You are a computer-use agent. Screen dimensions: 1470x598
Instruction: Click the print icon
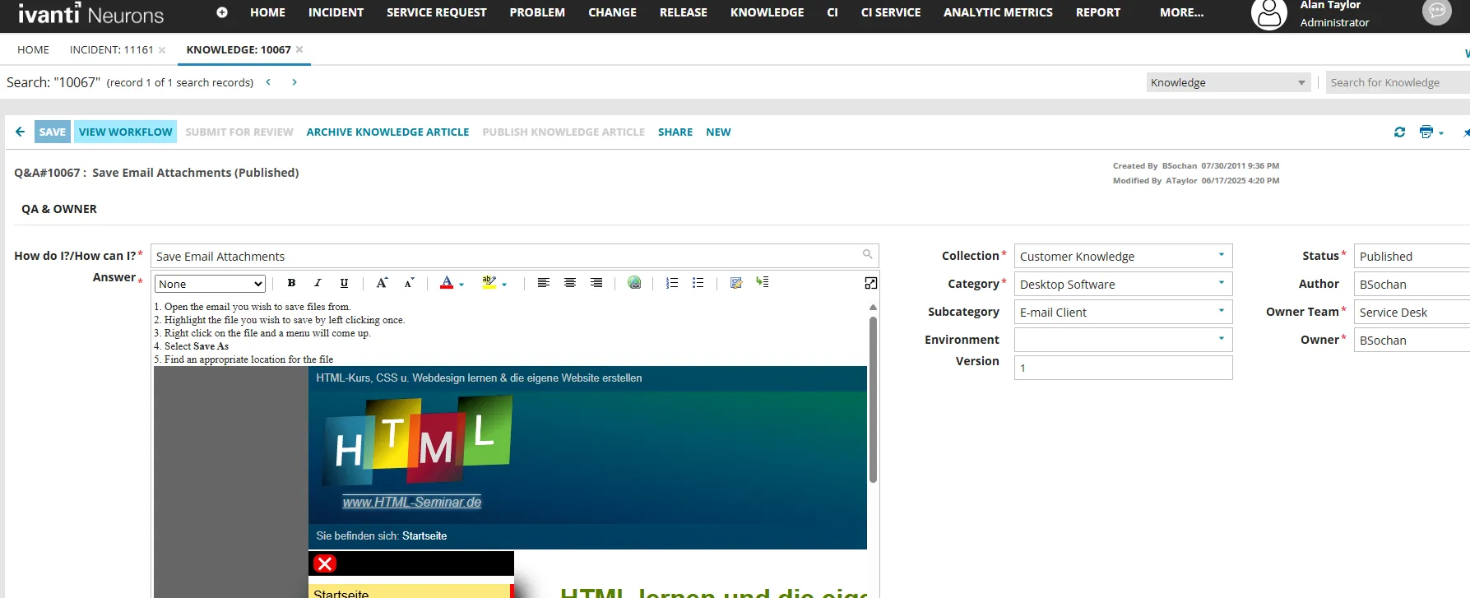[1426, 132]
